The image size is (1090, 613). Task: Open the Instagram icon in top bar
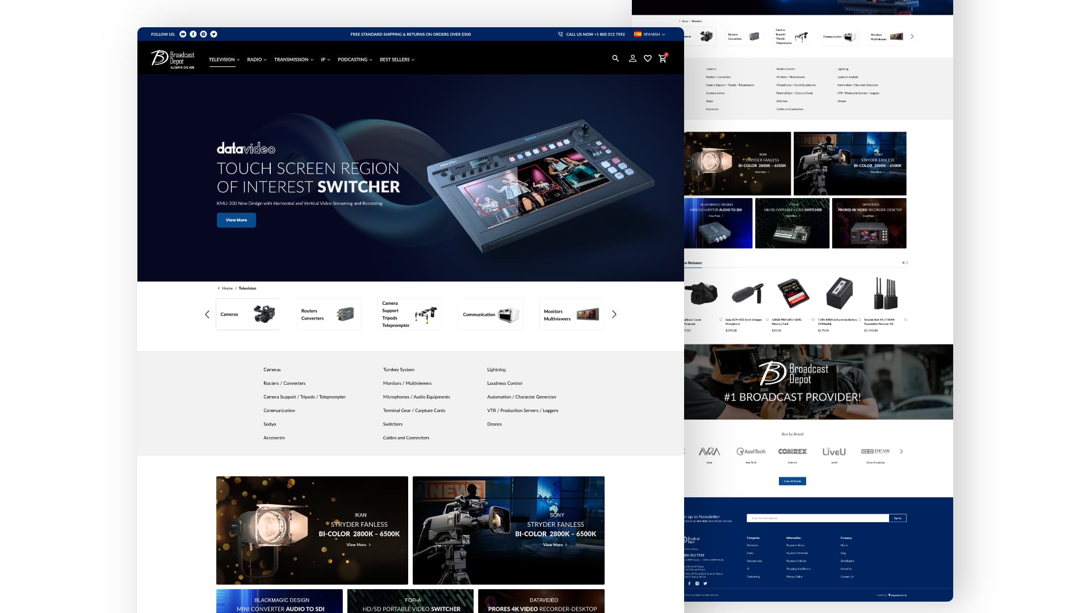(203, 34)
